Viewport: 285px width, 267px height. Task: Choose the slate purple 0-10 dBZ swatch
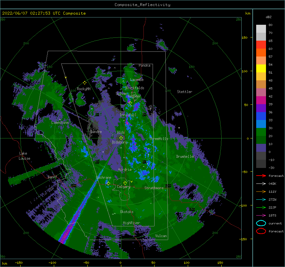261,148
